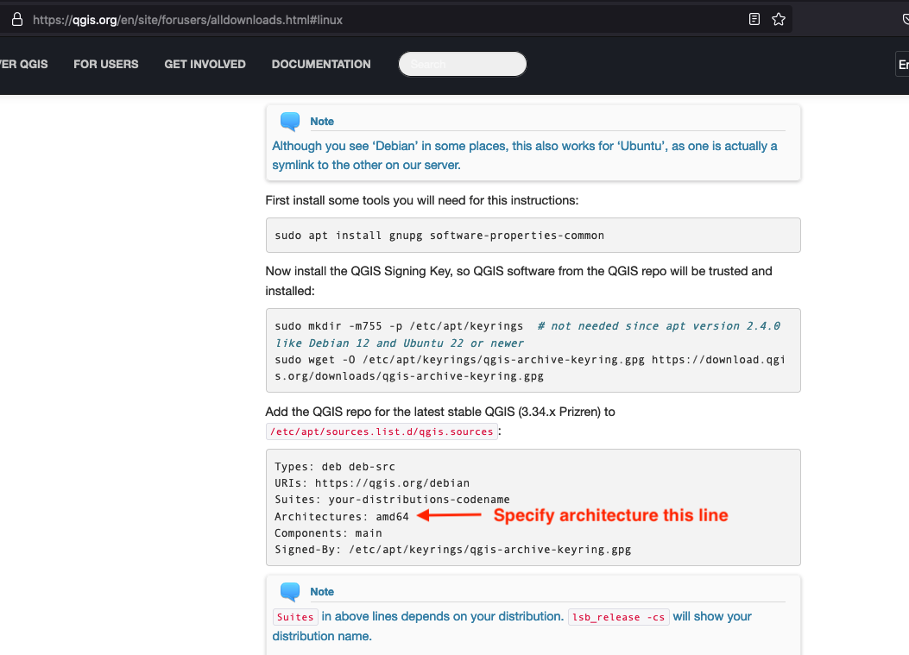
Task: Click the site security lock icon
Action: (x=17, y=20)
